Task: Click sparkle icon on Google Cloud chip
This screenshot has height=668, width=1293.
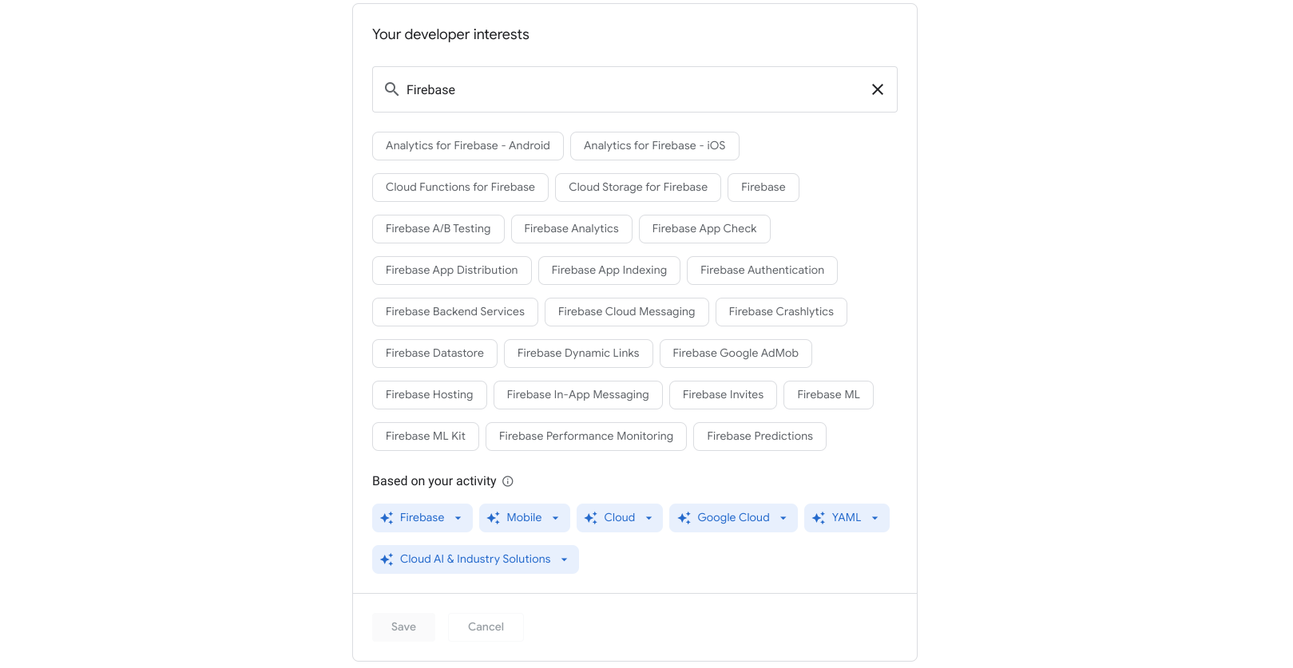Action: (684, 518)
